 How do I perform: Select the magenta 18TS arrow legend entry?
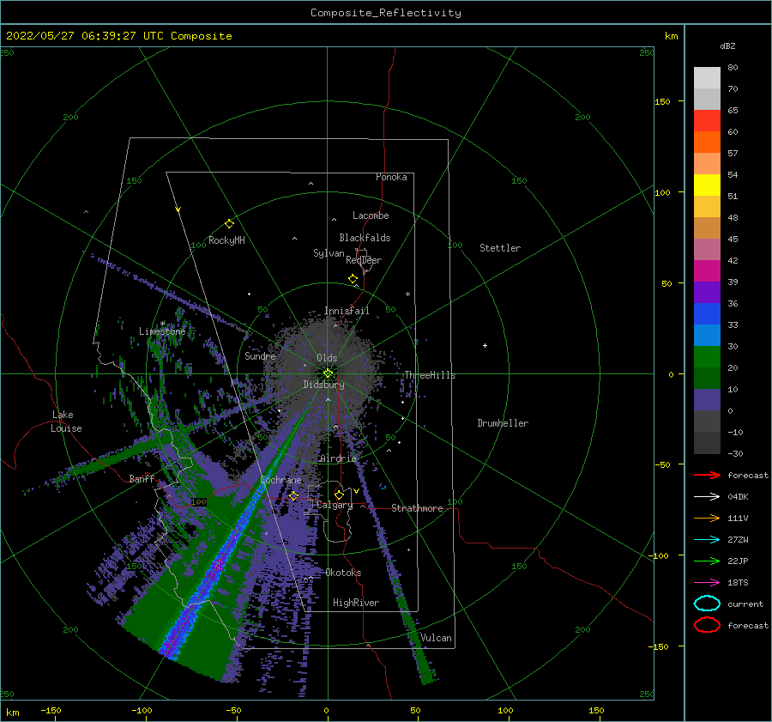click(x=707, y=583)
